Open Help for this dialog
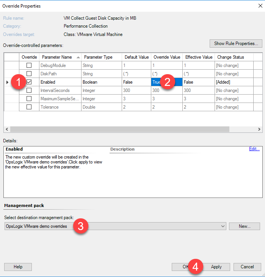Viewport: 265px width, 277px height. pyautogui.click(x=18, y=267)
